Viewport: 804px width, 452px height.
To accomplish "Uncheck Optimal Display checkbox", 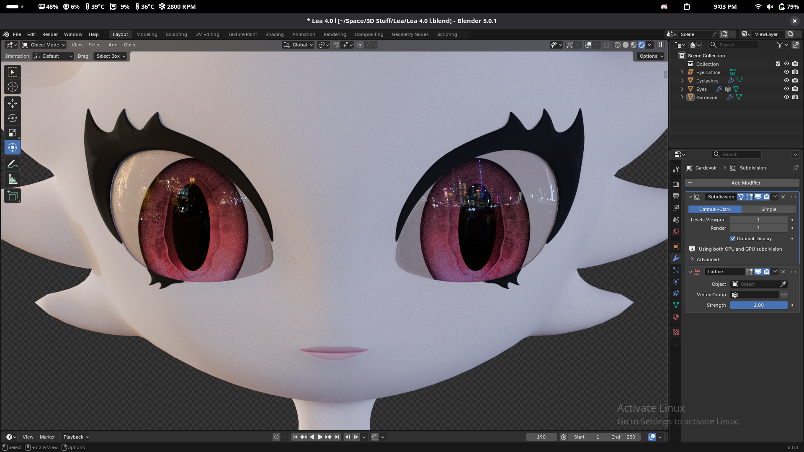I will tap(733, 239).
